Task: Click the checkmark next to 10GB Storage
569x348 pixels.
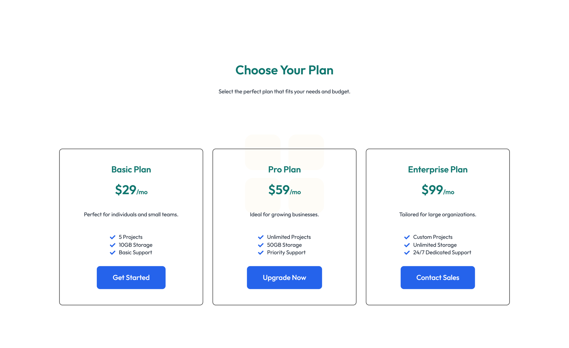Action: [112, 245]
